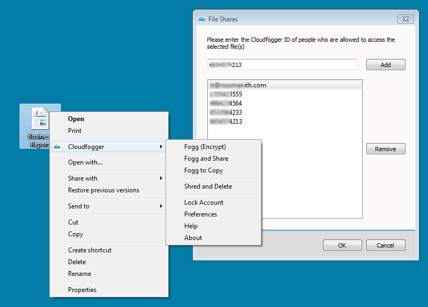Viewport: 428px width, 307px height.
Task: Select Fogg to Copy option
Action: point(213,170)
